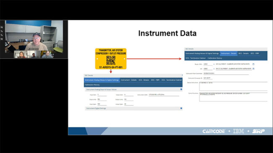This screenshot has height=153, width=273.
Task: Click bottom camera icon in video sidebar
Action: tap(2, 39)
